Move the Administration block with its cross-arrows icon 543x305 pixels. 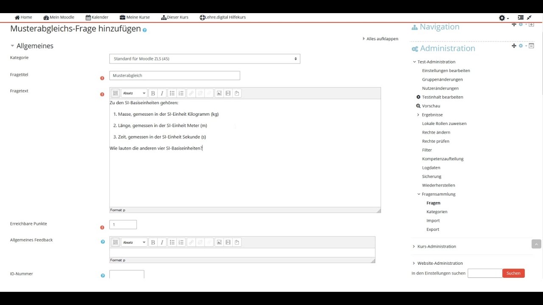pyautogui.click(x=514, y=46)
